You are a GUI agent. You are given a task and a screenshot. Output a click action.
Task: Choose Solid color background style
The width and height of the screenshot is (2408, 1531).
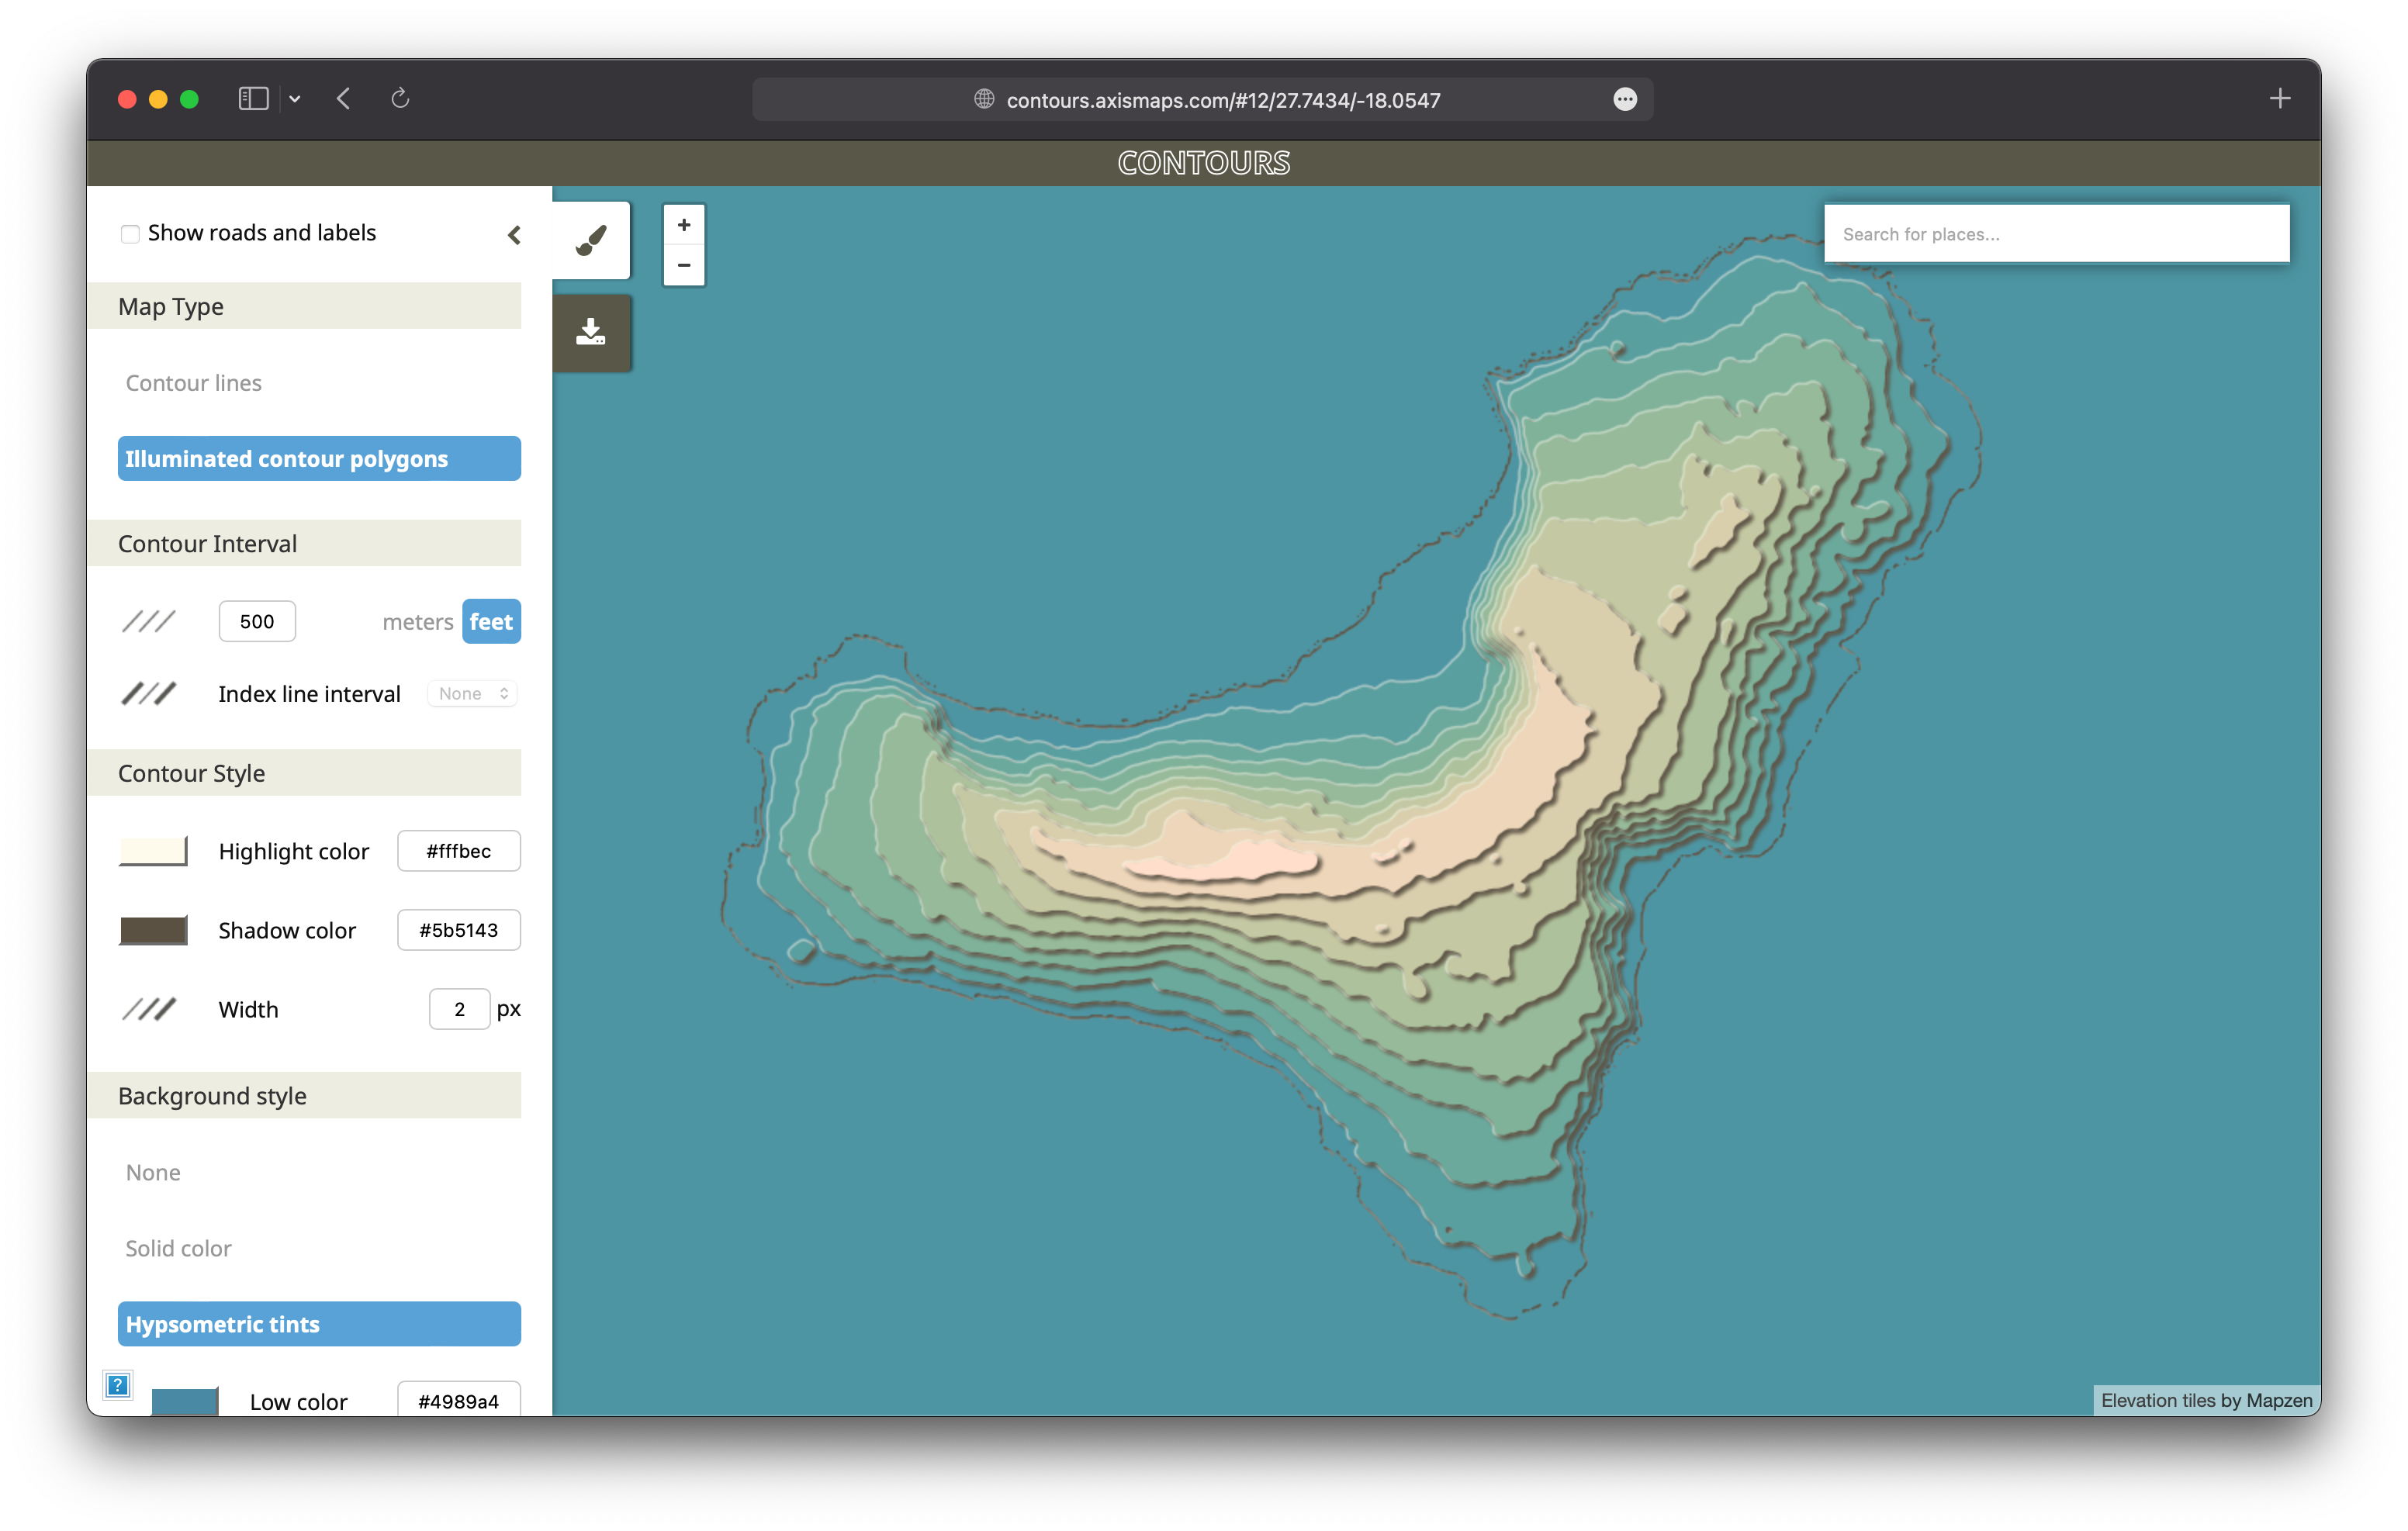pos(178,1248)
